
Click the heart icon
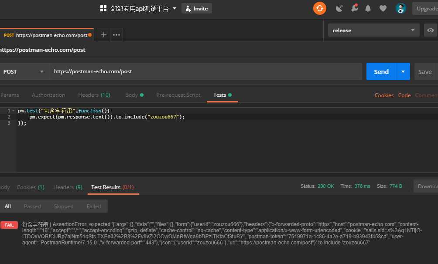point(383,9)
